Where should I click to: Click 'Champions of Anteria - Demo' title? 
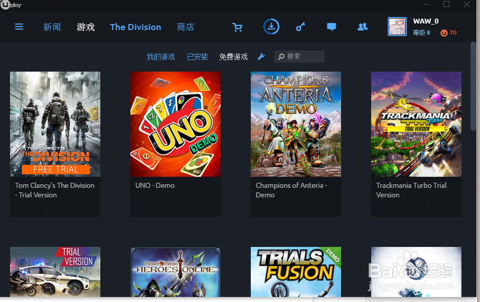point(291,190)
